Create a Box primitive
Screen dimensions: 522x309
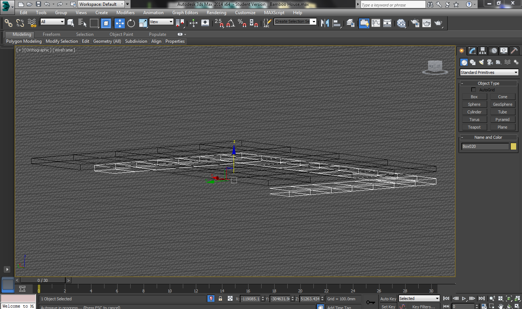474,97
